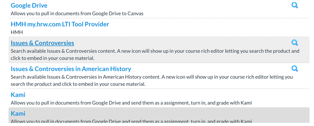Click the search icon for American History app
314x126 pixels.
point(294,68)
